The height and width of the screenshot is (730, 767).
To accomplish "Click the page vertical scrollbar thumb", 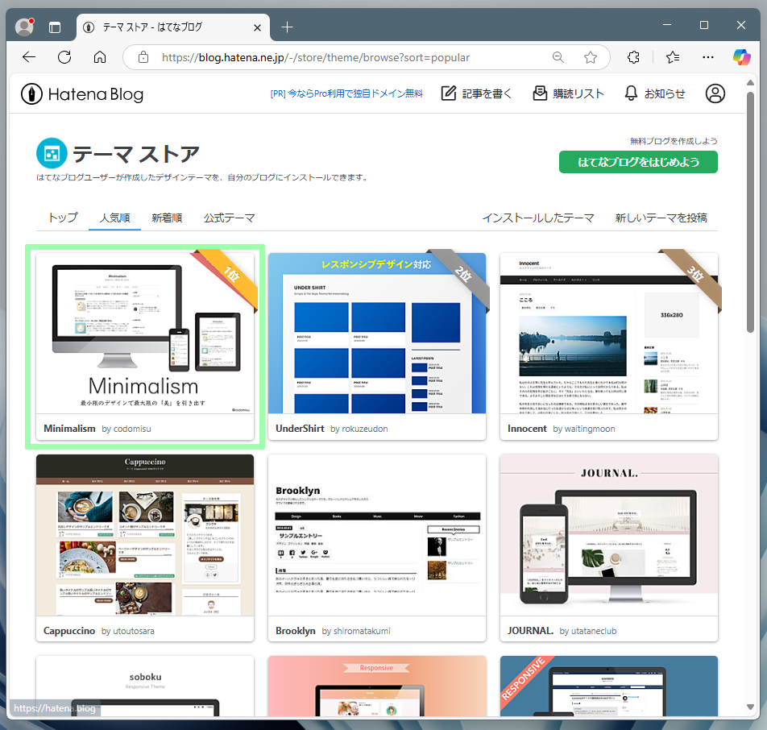I will coord(750,212).
